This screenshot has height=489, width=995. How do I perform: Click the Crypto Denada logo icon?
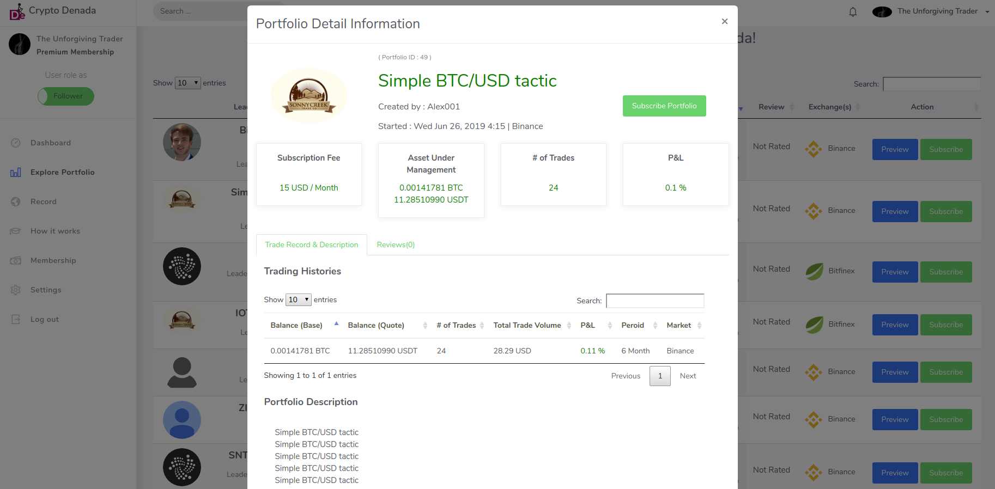click(17, 11)
